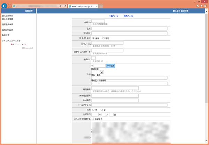Click the 検索ページ link

click(128, 16)
